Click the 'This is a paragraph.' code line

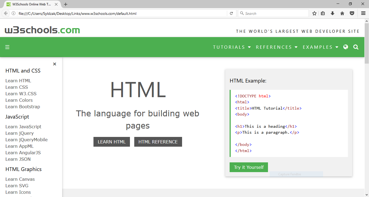pos(267,132)
